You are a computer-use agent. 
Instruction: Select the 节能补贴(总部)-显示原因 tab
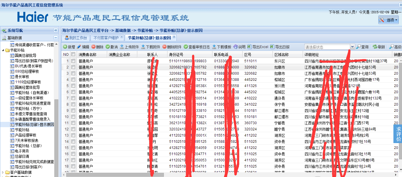(151, 38)
